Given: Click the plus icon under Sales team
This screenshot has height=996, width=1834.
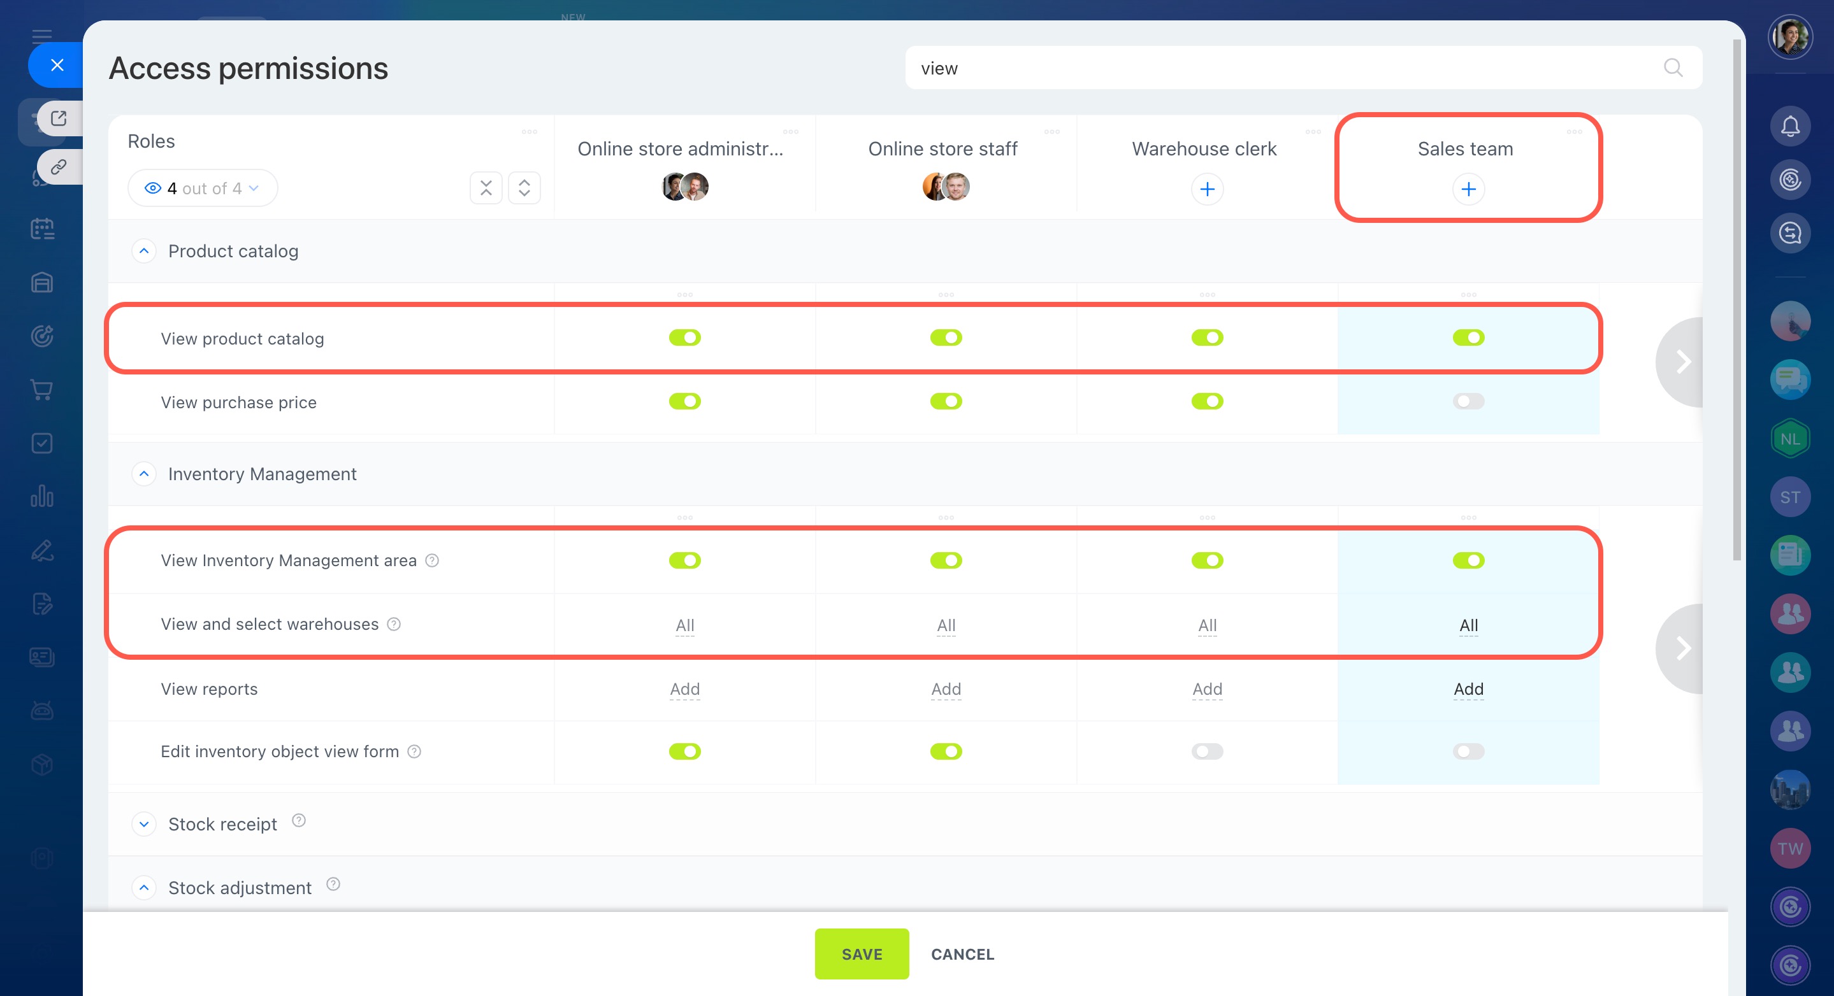Looking at the screenshot, I should (1468, 189).
